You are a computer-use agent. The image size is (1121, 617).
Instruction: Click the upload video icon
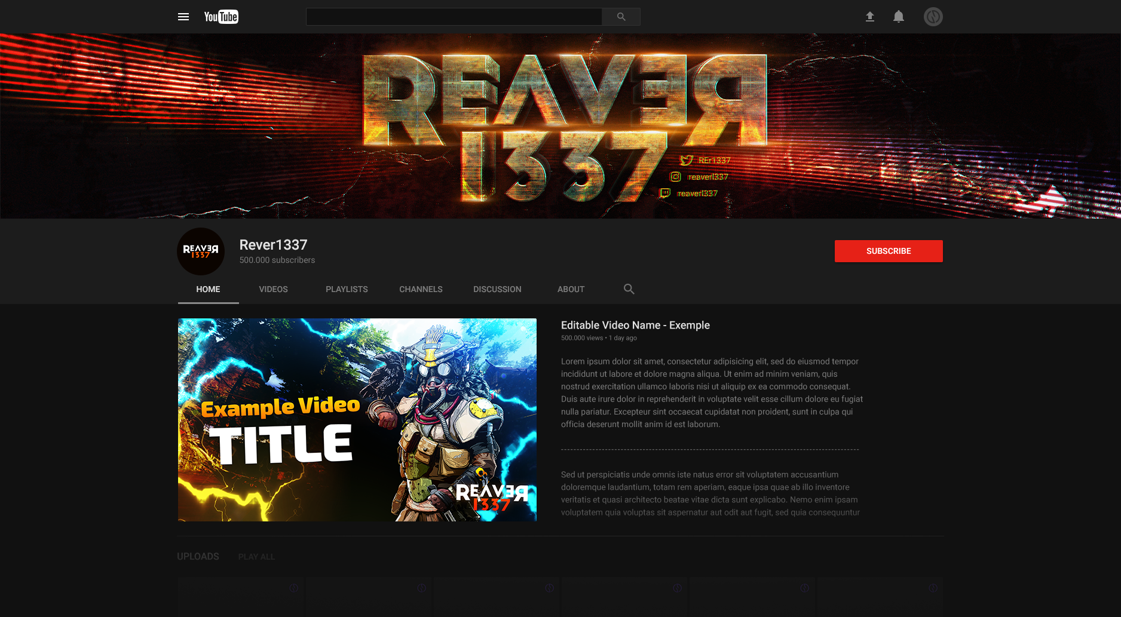[x=870, y=17]
